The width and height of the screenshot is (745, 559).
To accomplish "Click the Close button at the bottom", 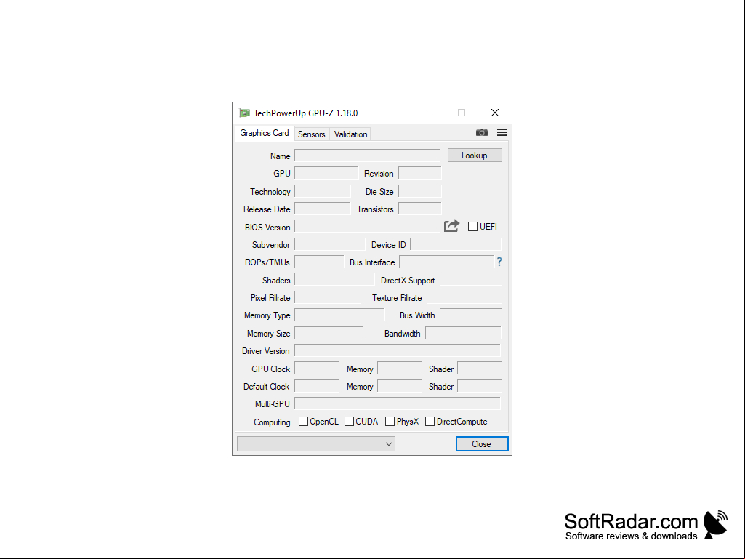I will 482,444.
